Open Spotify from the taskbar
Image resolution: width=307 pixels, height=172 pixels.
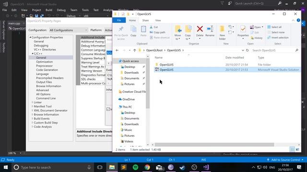(135, 167)
